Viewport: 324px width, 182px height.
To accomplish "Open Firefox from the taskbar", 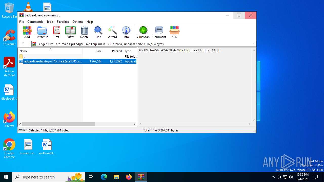I will click(x=129, y=177).
